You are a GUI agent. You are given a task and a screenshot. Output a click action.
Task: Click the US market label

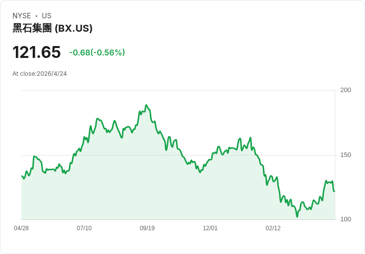pyautogui.click(x=47, y=16)
